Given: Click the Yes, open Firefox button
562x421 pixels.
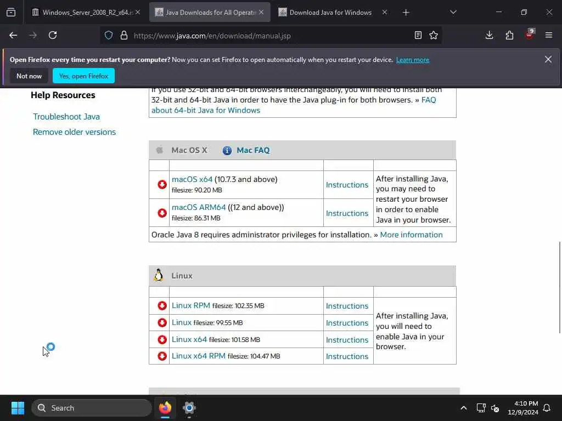Looking at the screenshot, I should (x=83, y=76).
